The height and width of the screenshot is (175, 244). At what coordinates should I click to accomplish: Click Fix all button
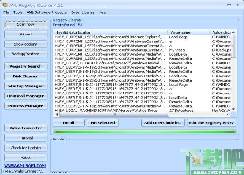(x=69, y=123)
